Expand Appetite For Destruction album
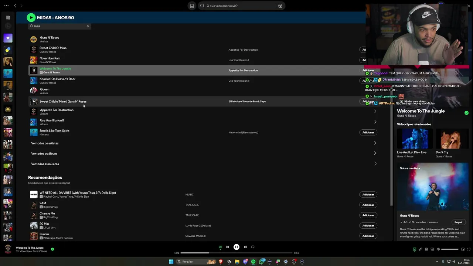The height and width of the screenshot is (266, 473). (x=375, y=112)
